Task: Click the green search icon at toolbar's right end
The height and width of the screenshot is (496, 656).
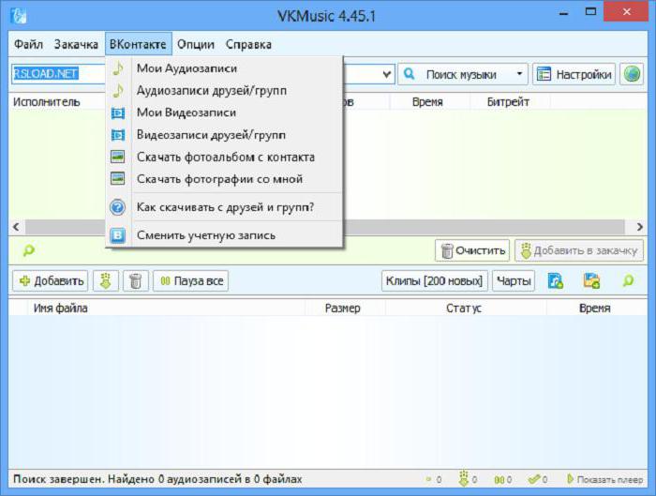Action: click(x=628, y=280)
